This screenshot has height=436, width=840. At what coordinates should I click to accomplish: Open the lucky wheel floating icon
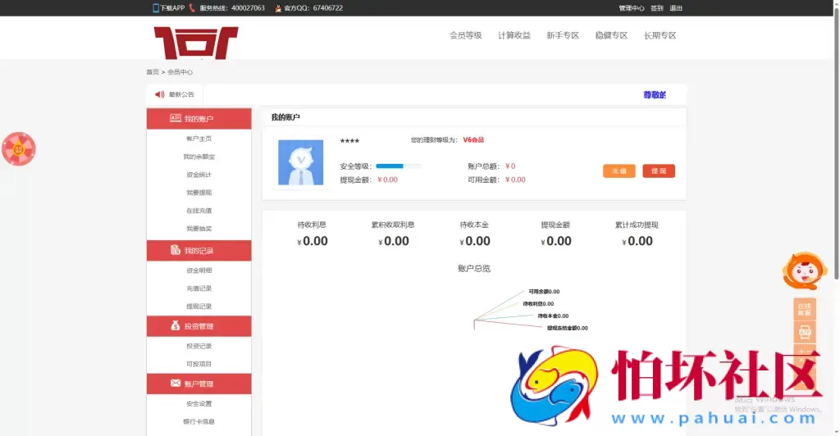19,148
